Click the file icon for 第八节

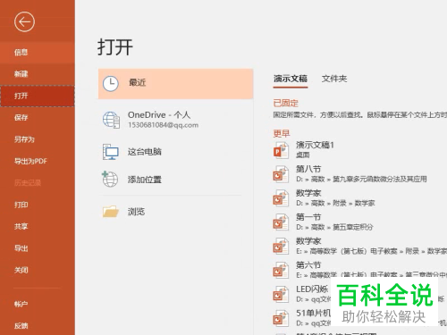[281, 174]
